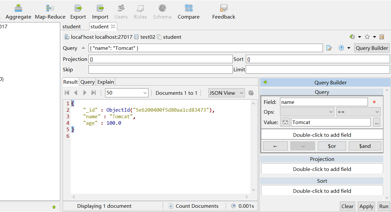
Task: Click the ObjectId value line in JSON
Action: point(149,110)
